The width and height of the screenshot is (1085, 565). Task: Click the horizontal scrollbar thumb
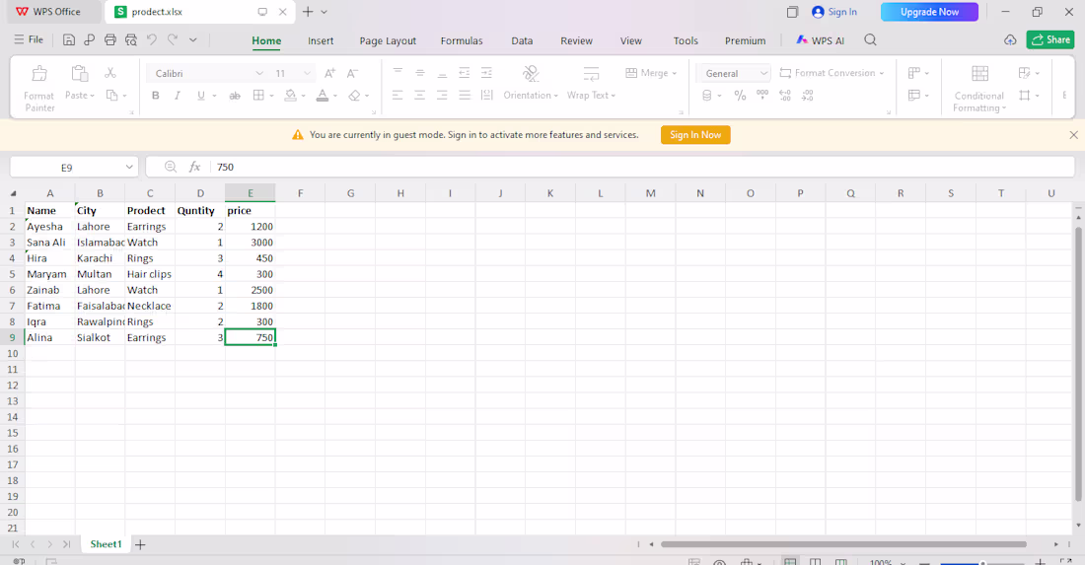tap(843, 544)
